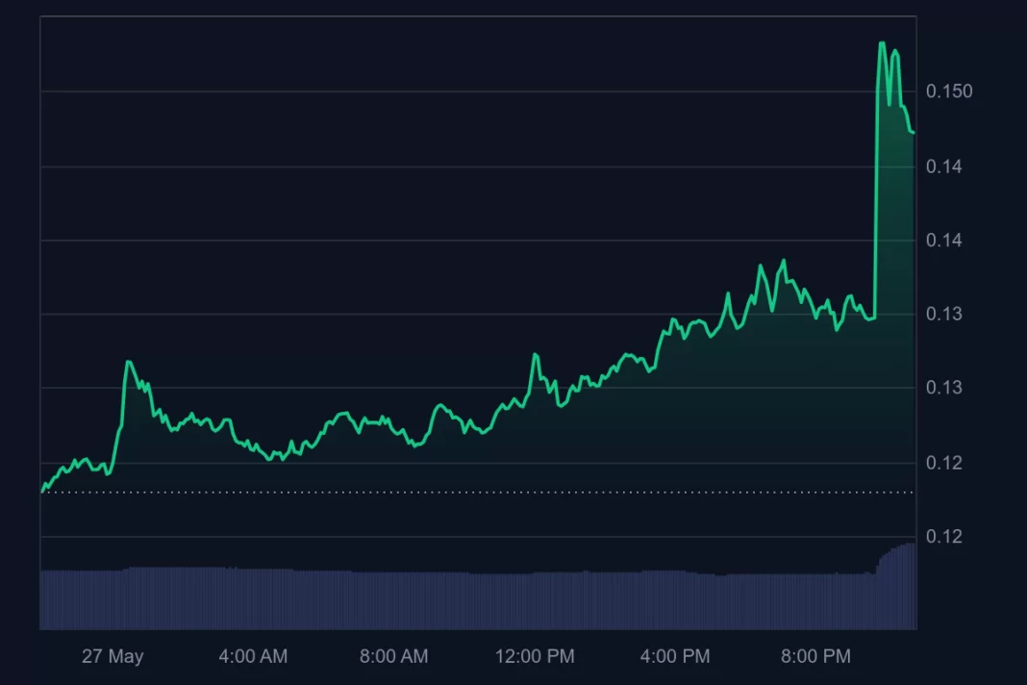Select the small price spike near 12:00 PM
Viewport: 1027px width, 685px height.
[535, 355]
